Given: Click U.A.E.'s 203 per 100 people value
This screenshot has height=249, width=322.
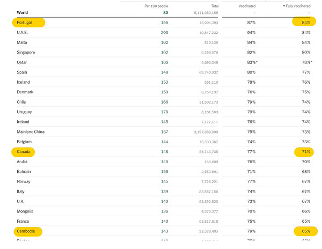Looking at the screenshot, I should [165, 32].
